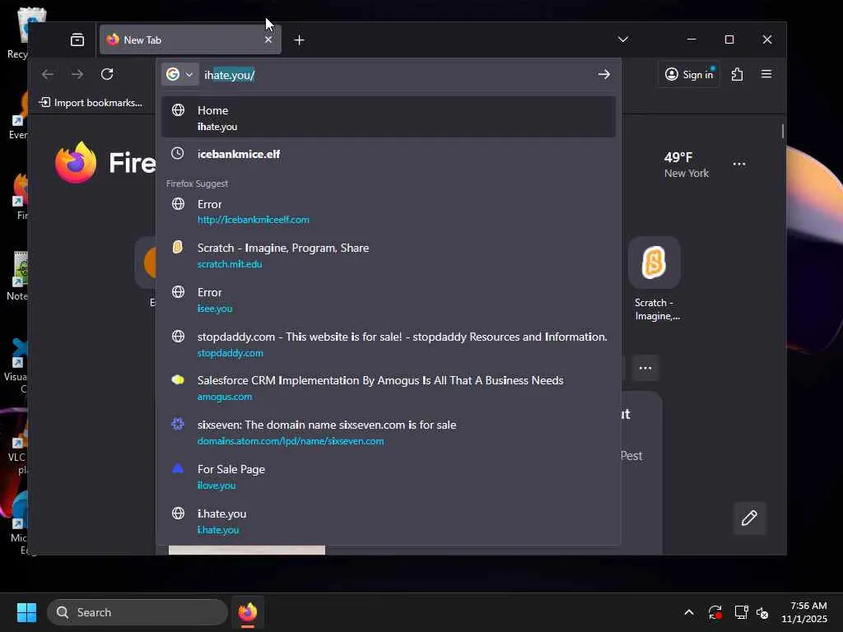Click the New Tab tab label
This screenshot has height=632, width=843.
pyautogui.click(x=142, y=39)
